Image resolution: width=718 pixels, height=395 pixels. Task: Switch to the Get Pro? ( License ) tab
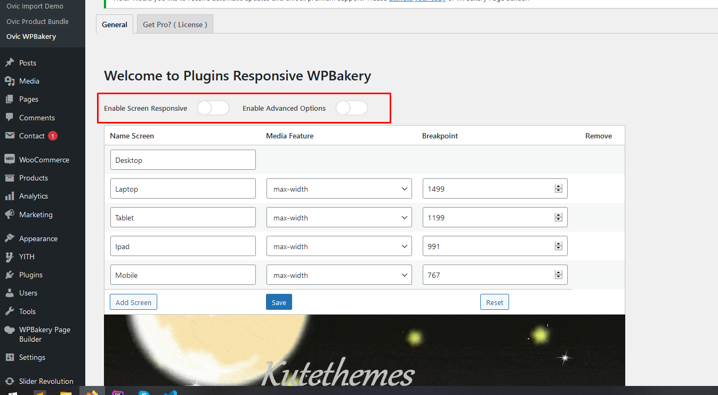coord(175,24)
